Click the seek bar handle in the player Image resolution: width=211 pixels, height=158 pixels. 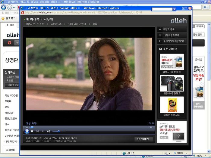(x=32, y=127)
